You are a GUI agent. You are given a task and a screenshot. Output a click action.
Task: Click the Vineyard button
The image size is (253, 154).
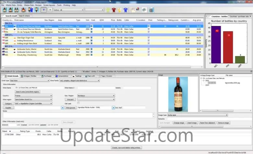[70, 99]
